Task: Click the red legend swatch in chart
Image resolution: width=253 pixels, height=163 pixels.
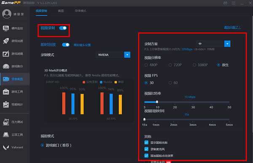Action: pos(84,82)
